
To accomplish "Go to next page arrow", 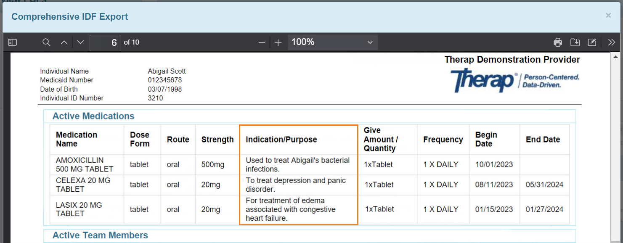I will click(81, 42).
